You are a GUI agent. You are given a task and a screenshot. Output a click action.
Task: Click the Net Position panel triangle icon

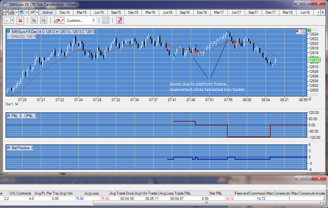(x=8, y=147)
